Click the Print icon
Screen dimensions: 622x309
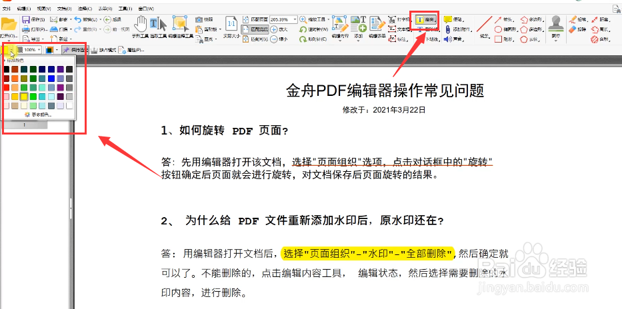click(x=25, y=29)
